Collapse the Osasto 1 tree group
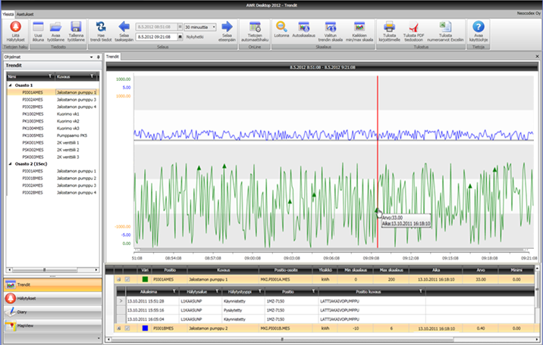543x345 pixels. click(10, 85)
